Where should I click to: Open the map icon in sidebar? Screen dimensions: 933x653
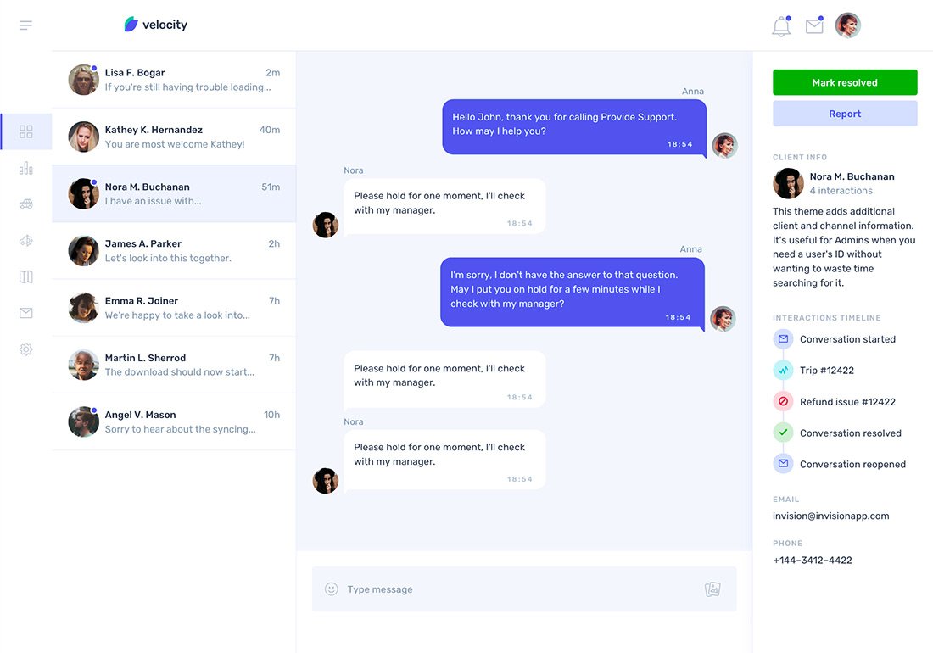[x=26, y=276]
